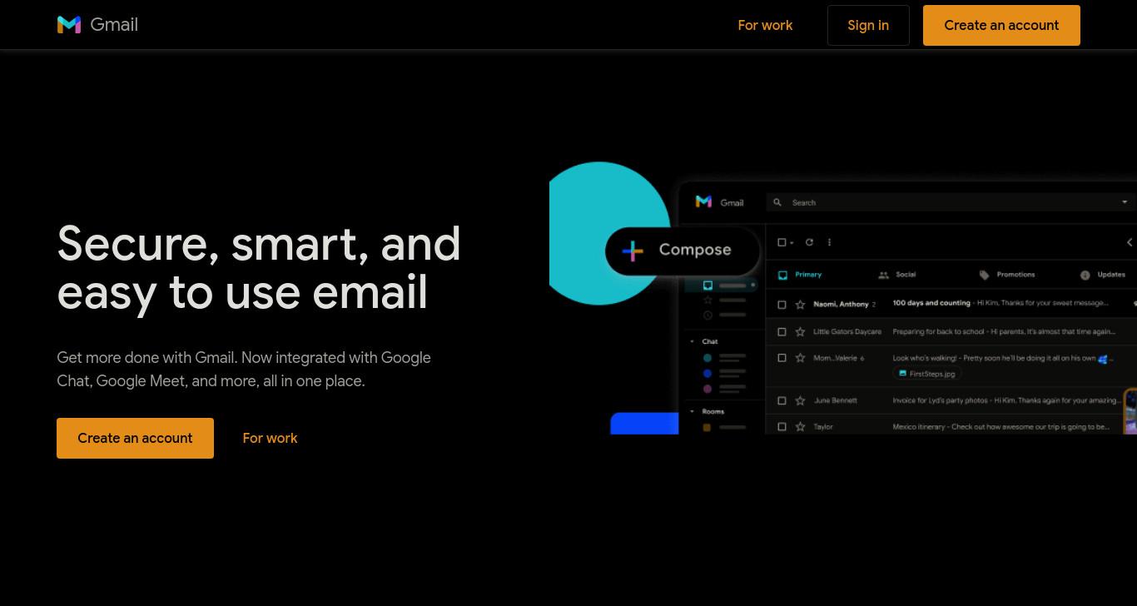Click the Updates tab info icon

coord(1085,275)
